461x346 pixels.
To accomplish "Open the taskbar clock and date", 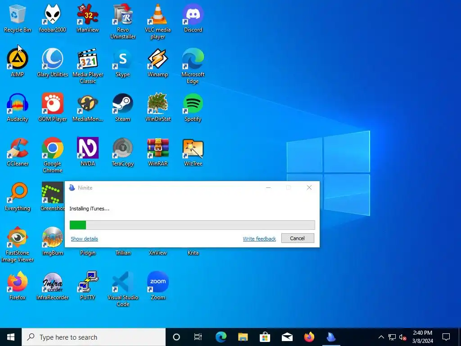I will [422, 337].
